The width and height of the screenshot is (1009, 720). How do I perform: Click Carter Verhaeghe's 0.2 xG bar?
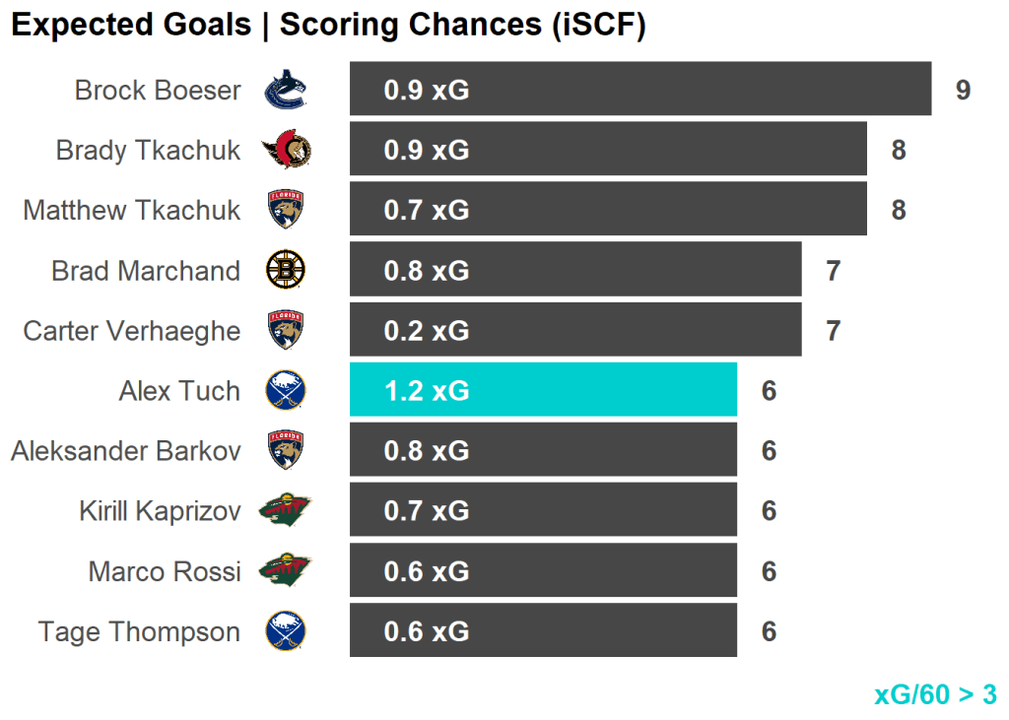(x=575, y=330)
